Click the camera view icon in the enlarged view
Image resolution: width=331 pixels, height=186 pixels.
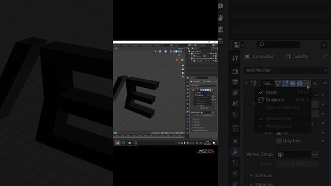tap(220, 29)
